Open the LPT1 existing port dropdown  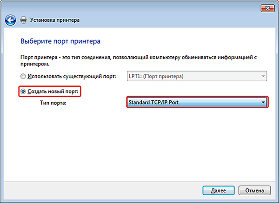tap(197, 76)
